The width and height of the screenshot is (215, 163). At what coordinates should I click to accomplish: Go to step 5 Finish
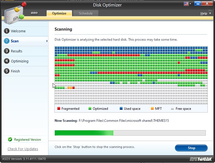25,71
